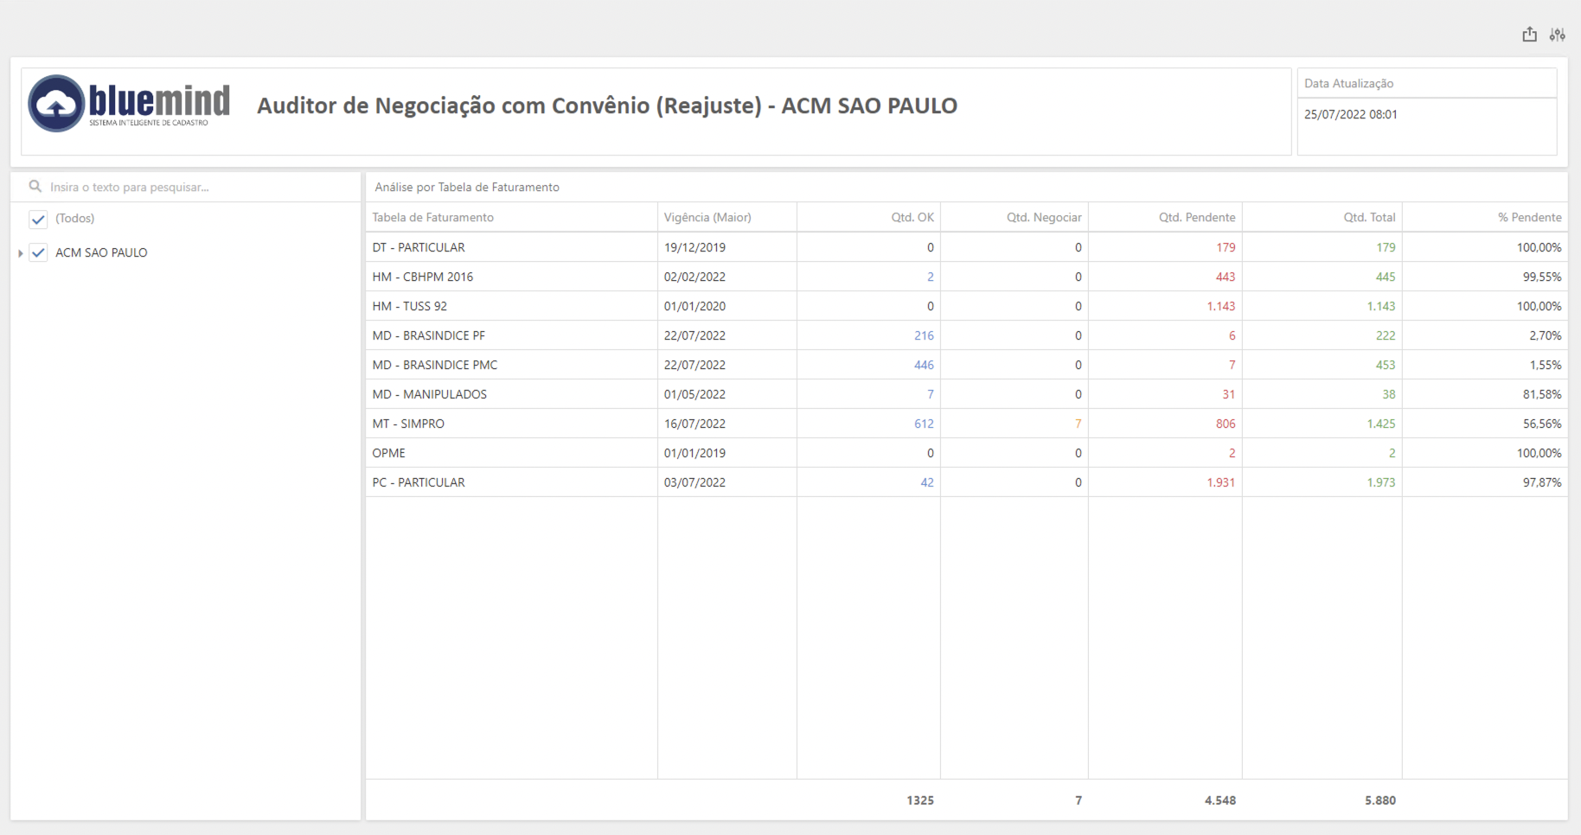Click the export/share icon at top right

pyautogui.click(x=1530, y=35)
